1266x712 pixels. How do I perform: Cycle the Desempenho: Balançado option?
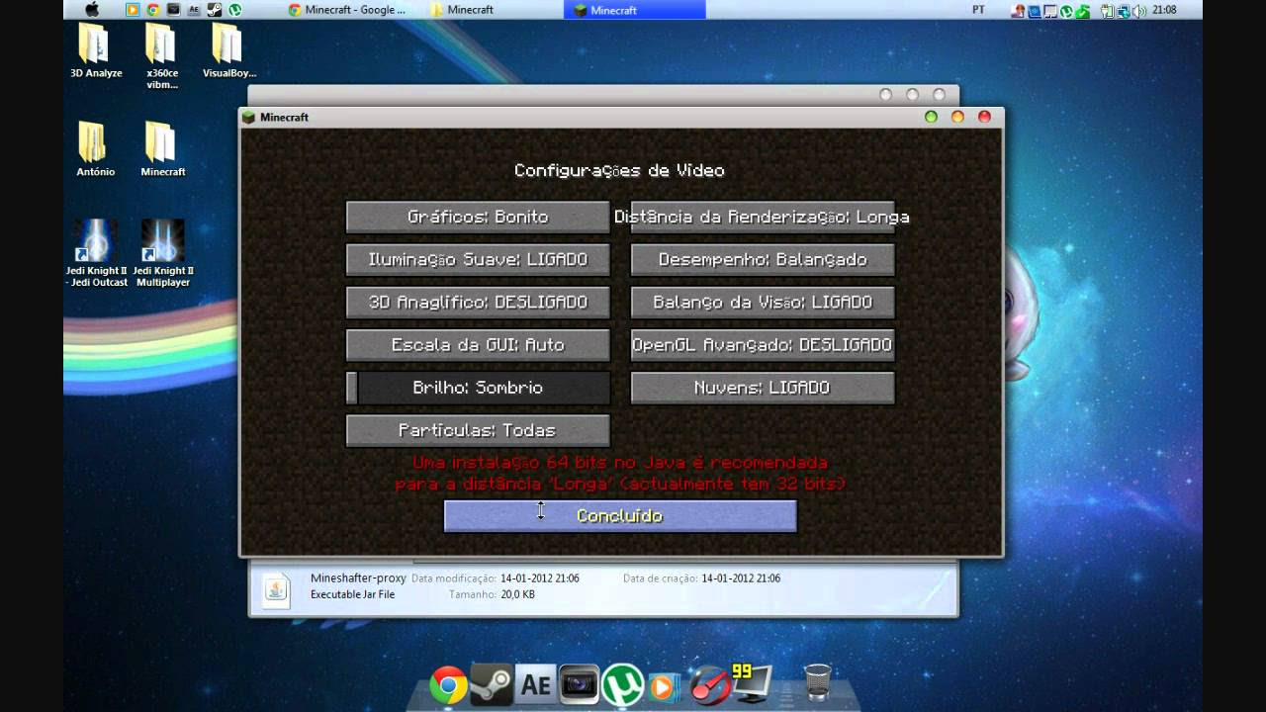(x=763, y=259)
